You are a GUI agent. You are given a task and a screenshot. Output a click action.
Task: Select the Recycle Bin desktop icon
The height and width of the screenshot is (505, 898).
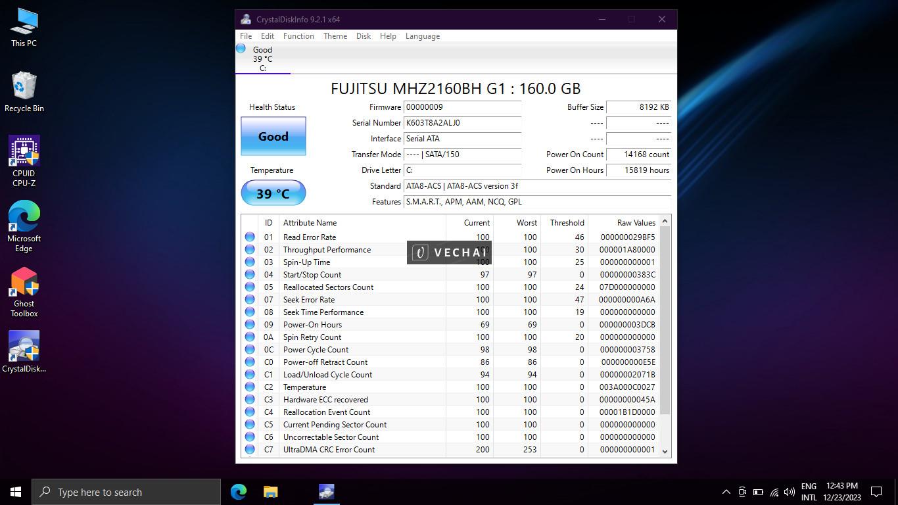point(24,92)
